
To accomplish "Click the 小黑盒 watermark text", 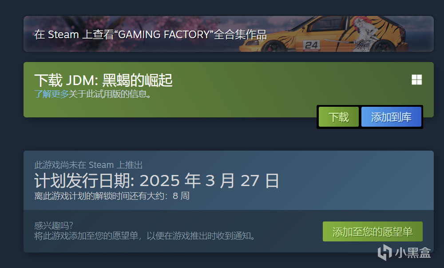I will pyautogui.click(x=413, y=252).
